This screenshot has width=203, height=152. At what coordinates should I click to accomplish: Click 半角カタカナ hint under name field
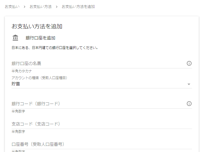(22, 71)
